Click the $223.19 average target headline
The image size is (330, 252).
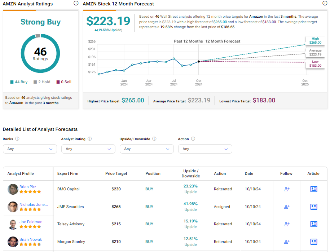pyautogui.click(x=109, y=21)
